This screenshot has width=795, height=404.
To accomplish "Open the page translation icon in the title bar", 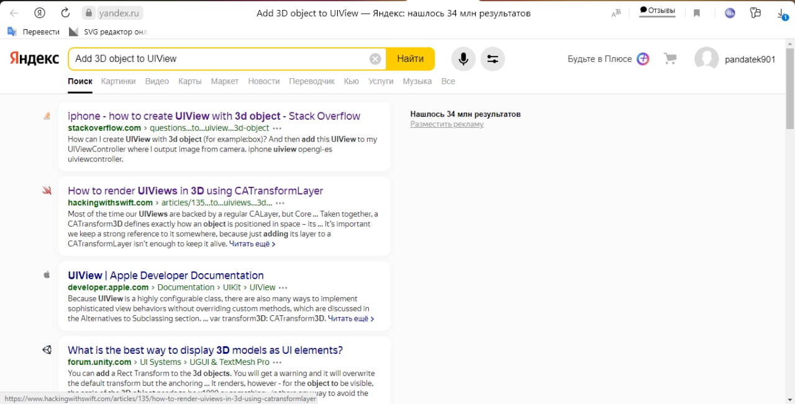I will [616, 13].
